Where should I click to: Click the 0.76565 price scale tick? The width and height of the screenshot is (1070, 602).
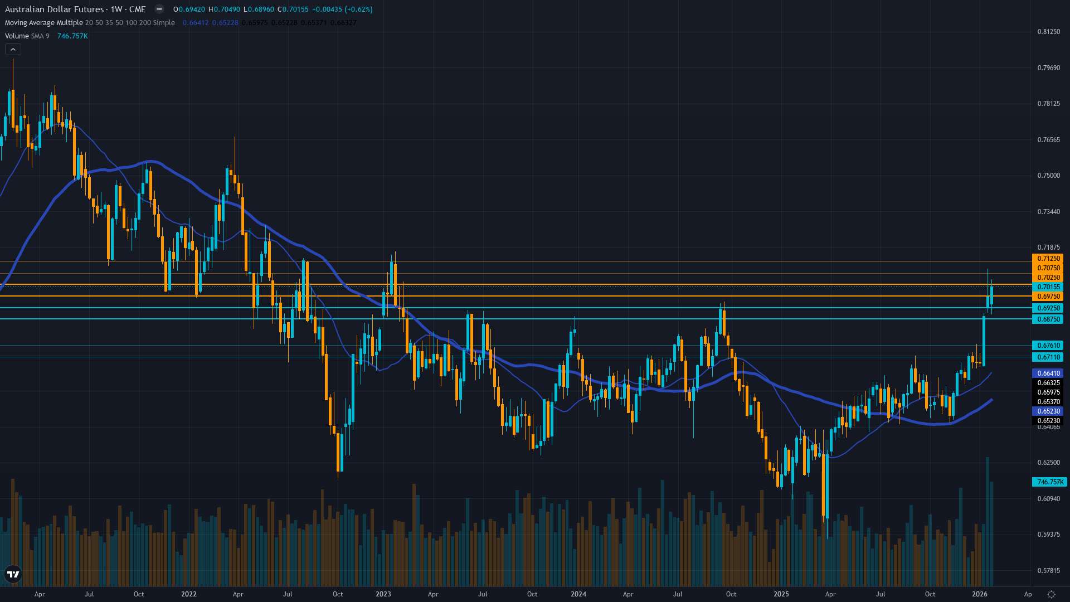click(x=1048, y=140)
